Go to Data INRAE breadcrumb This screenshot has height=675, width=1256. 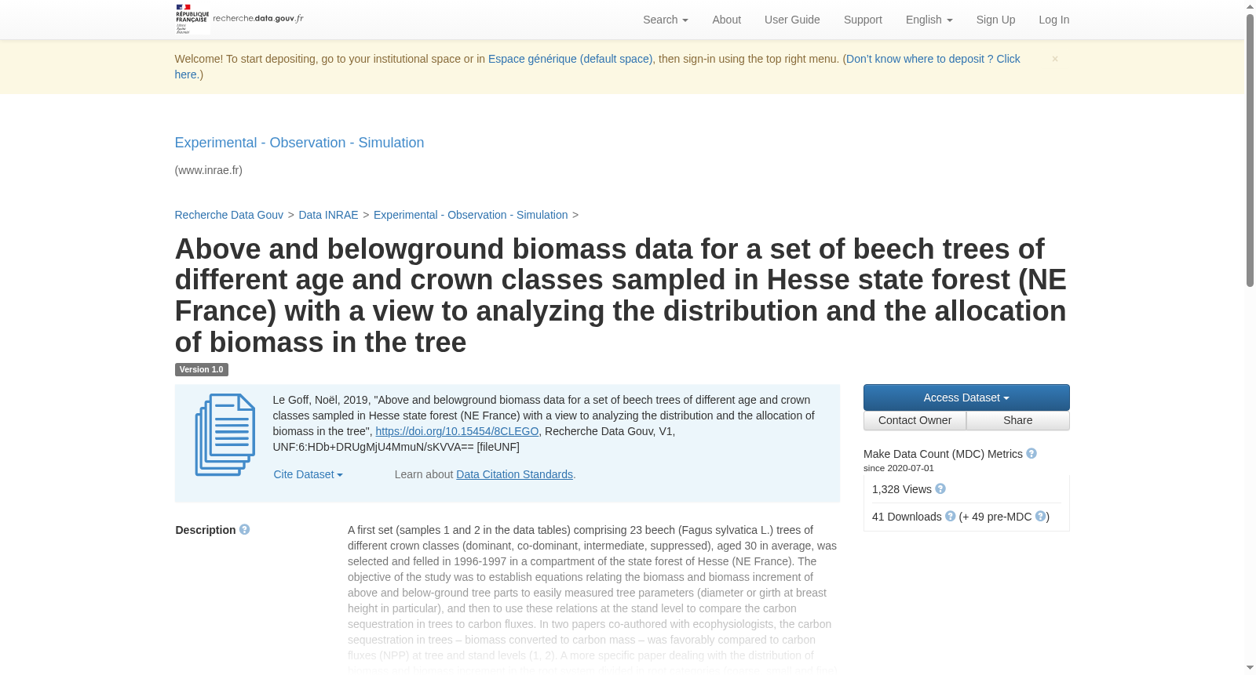(x=328, y=215)
